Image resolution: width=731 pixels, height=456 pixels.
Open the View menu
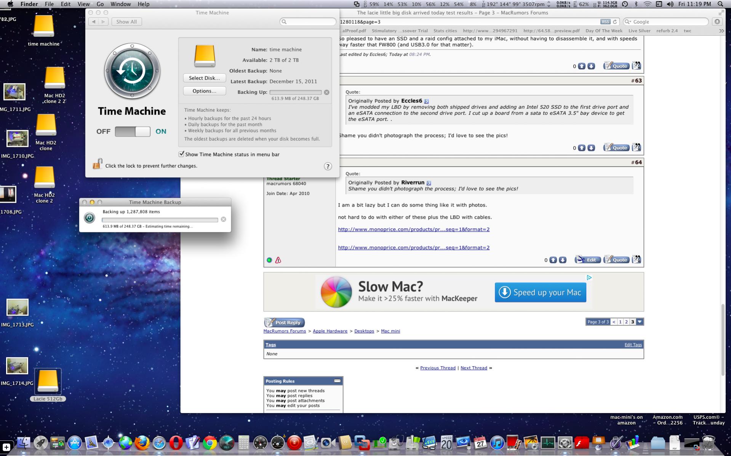tap(83, 4)
